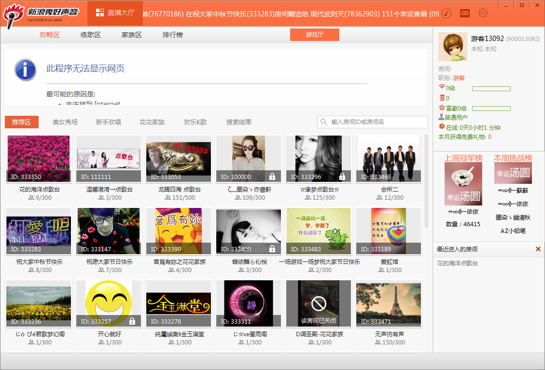Viewport: 545px width, 370px height.
Task: Click the 普通用户 user type label
Action: tap(456, 117)
